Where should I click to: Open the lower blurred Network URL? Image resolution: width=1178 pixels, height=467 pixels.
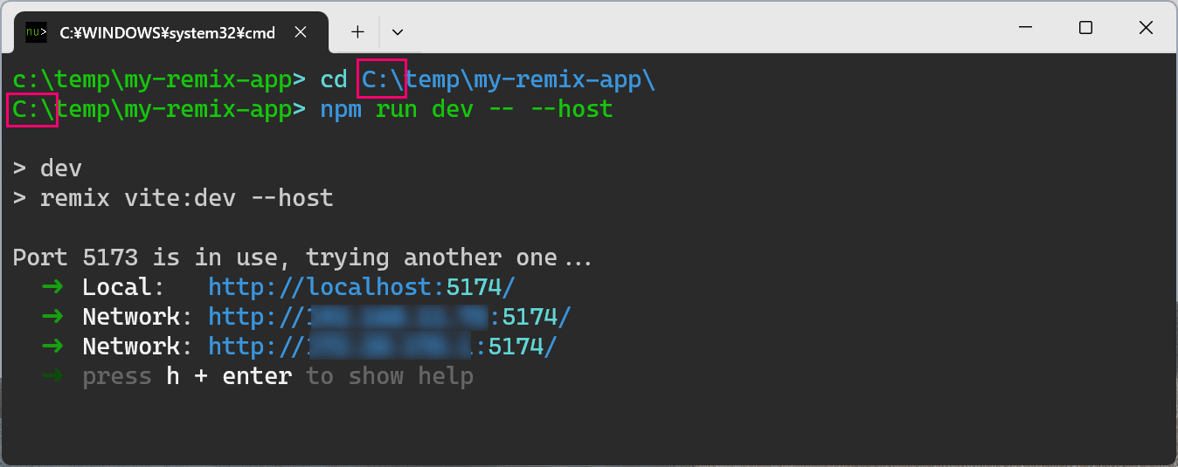[383, 347]
